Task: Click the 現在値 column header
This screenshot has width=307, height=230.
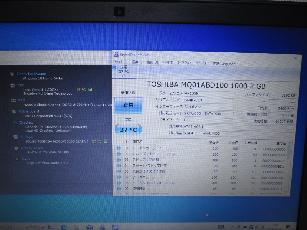Action: [x=214, y=142]
